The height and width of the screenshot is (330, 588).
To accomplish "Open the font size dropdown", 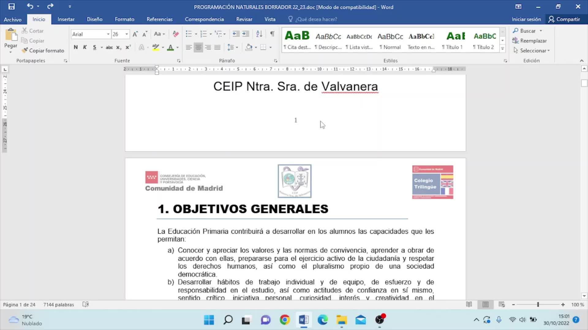I will tap(126, 34).
